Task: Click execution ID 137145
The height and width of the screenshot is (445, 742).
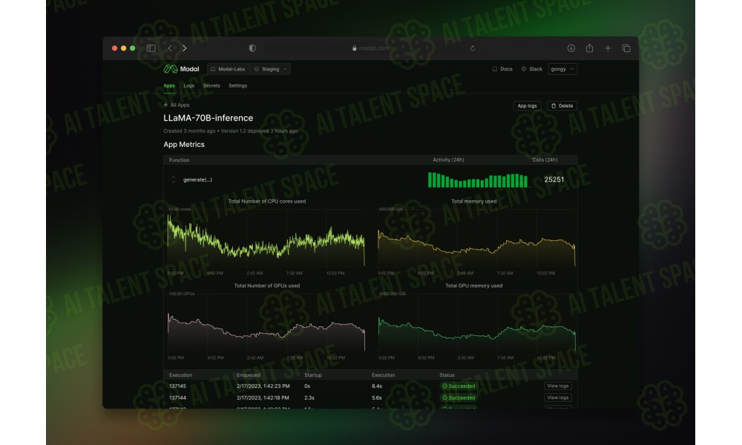Action: [177, 386]
